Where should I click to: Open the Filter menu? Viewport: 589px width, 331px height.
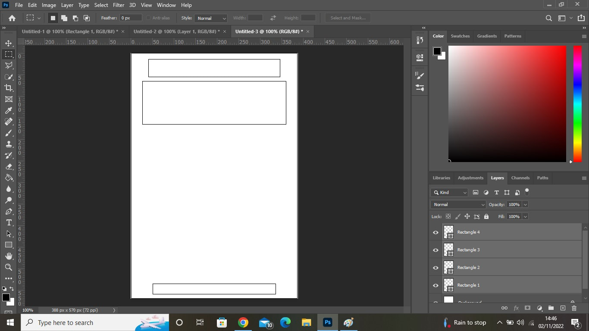tap(119, 5)
